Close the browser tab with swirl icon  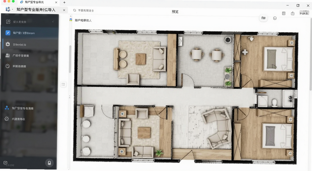click(x=56, y=2)
